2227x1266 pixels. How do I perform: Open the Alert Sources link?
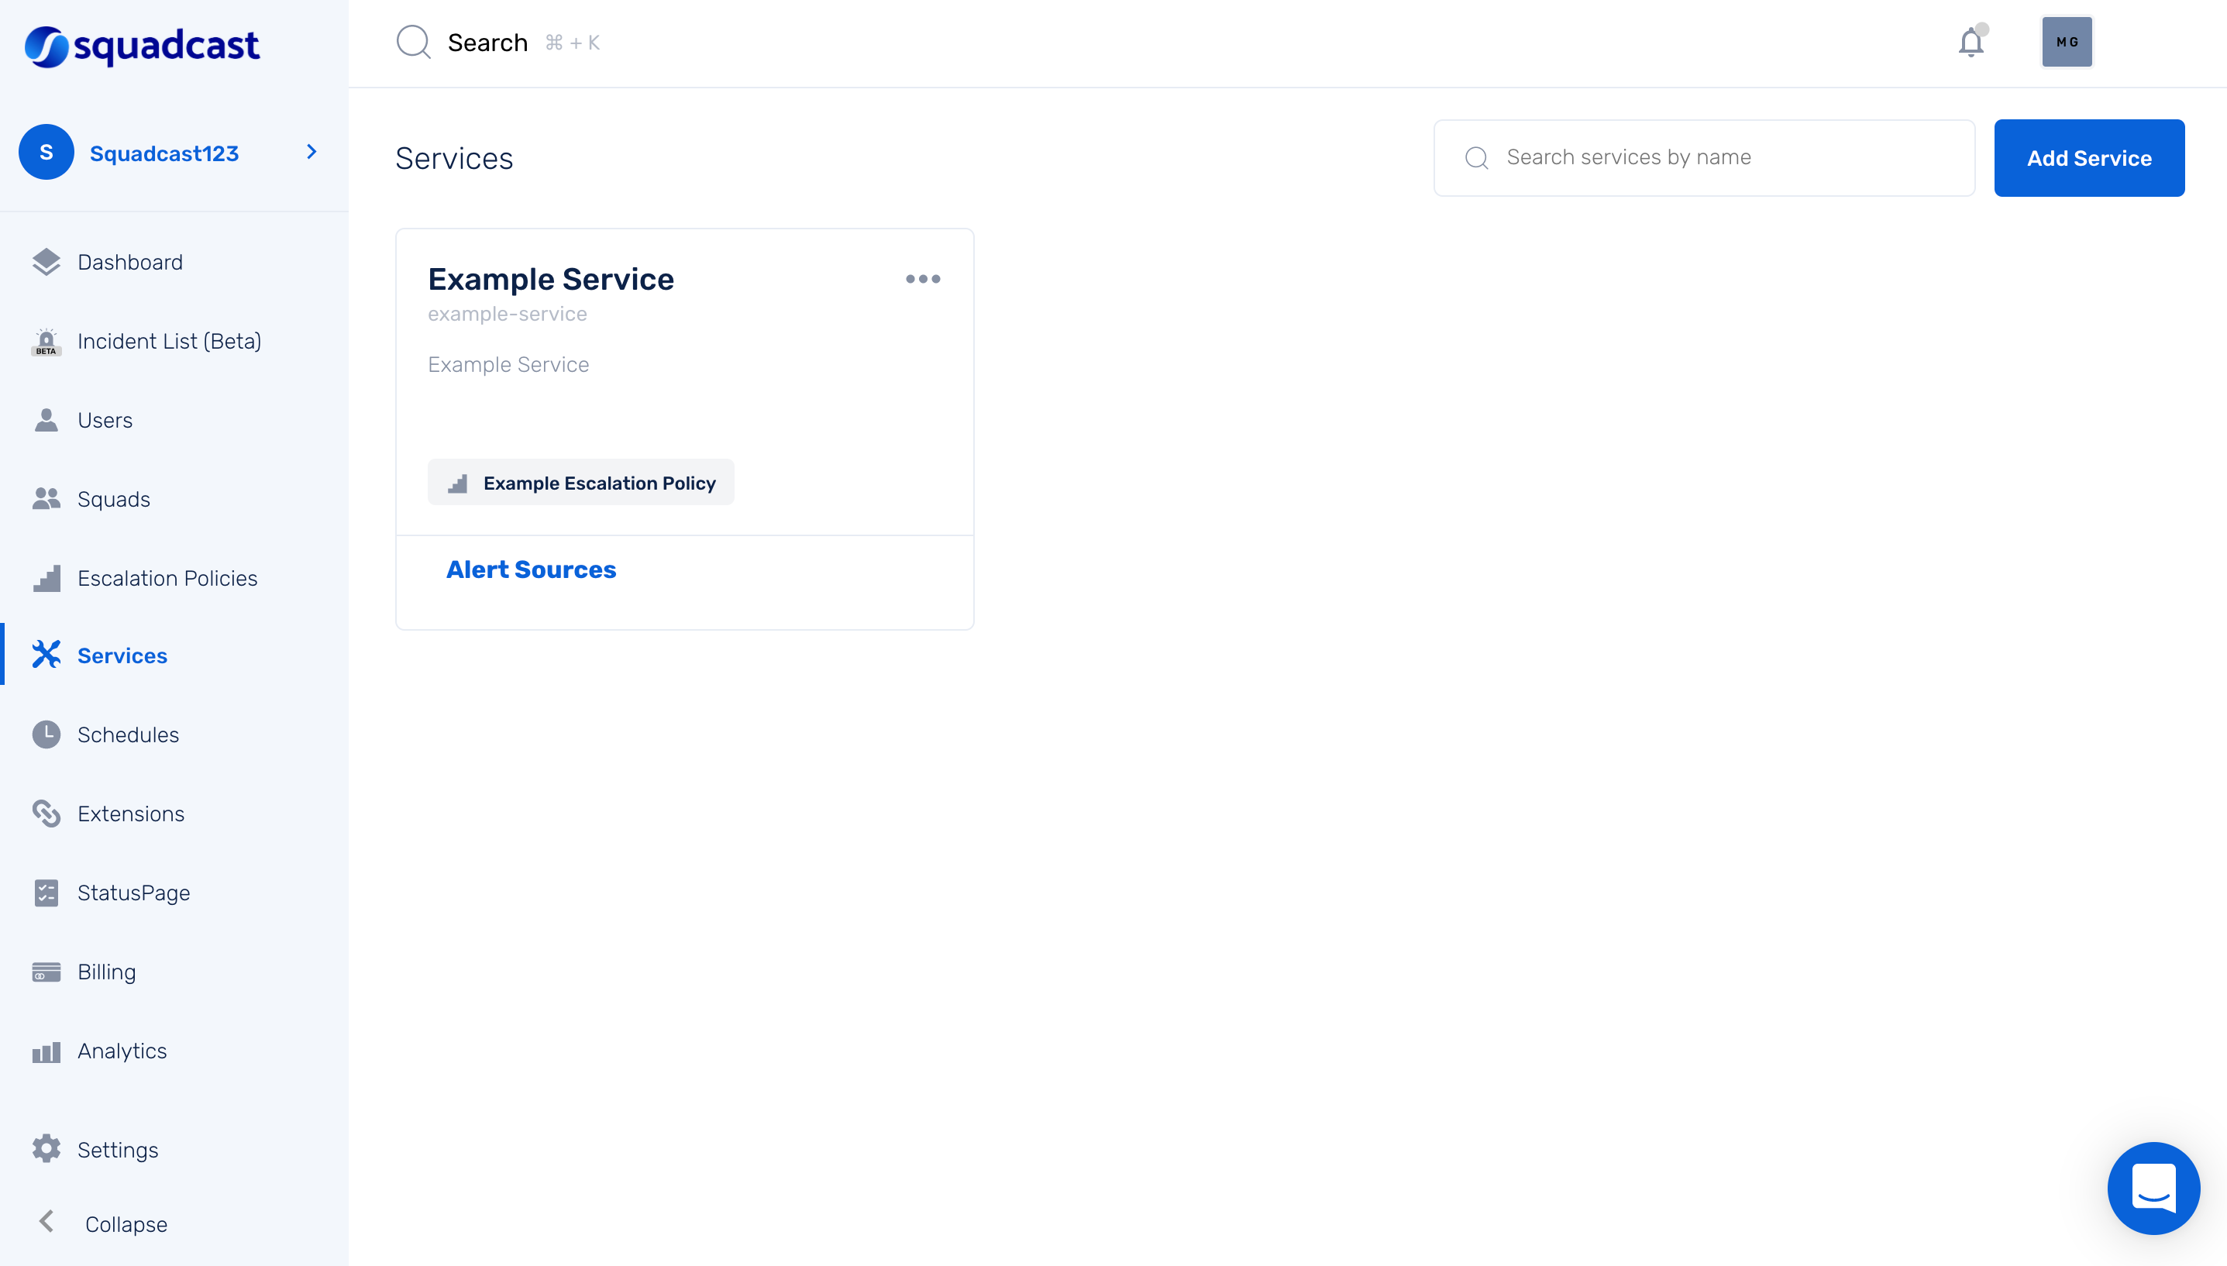pos(531,569)
